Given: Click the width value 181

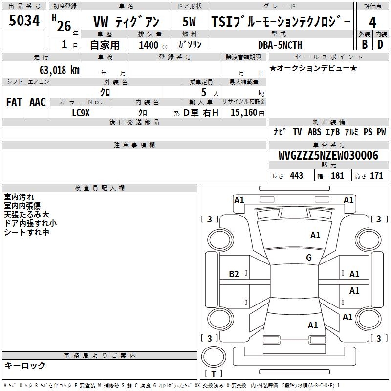Looking at the screenshot, I should tap(337, 175).
